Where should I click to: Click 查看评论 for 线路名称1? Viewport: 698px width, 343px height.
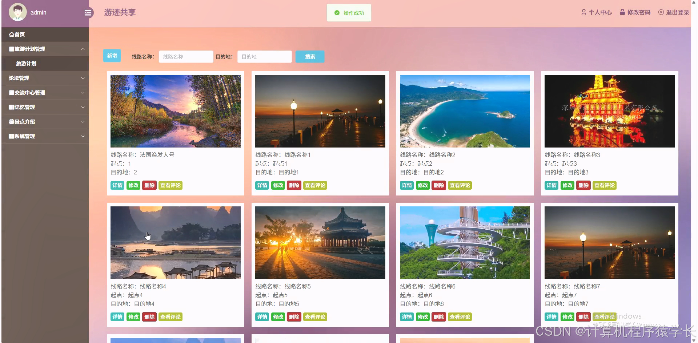315,185
